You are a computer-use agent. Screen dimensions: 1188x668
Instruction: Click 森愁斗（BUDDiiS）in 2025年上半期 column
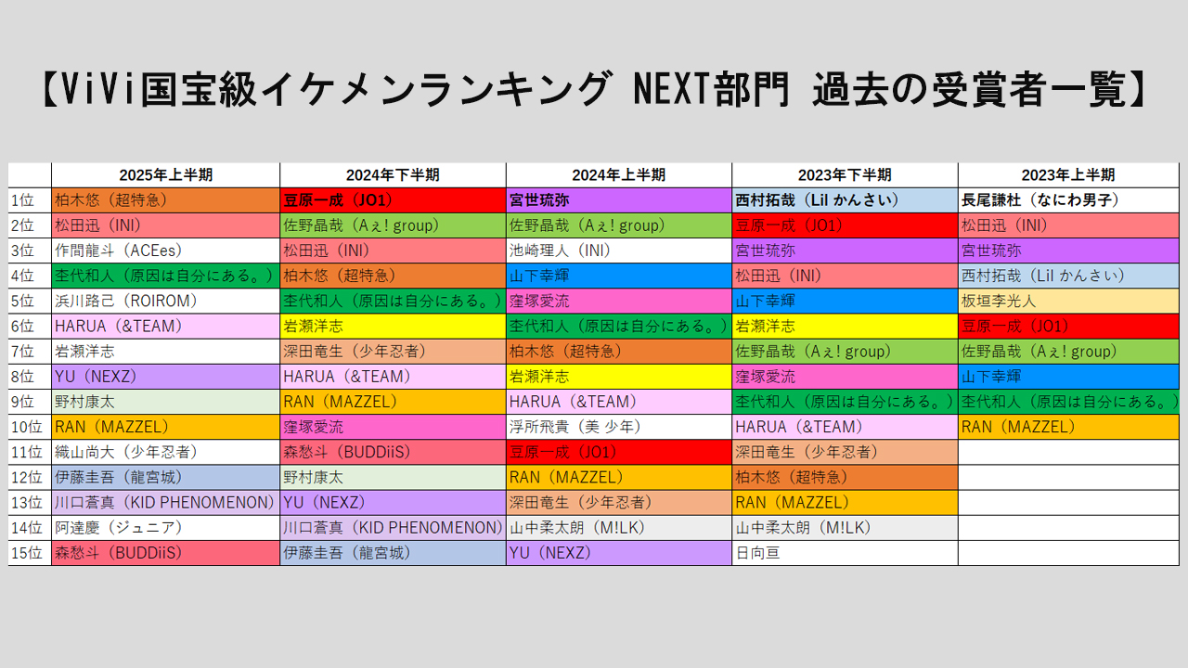coord(166,553)
